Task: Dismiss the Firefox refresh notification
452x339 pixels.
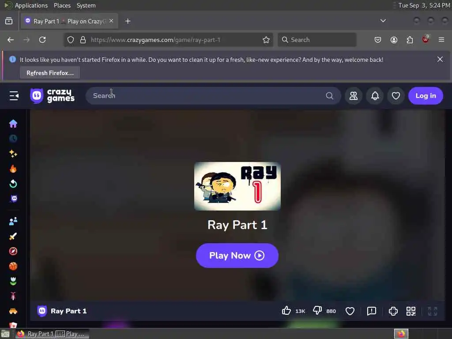Action: (440, 60)
